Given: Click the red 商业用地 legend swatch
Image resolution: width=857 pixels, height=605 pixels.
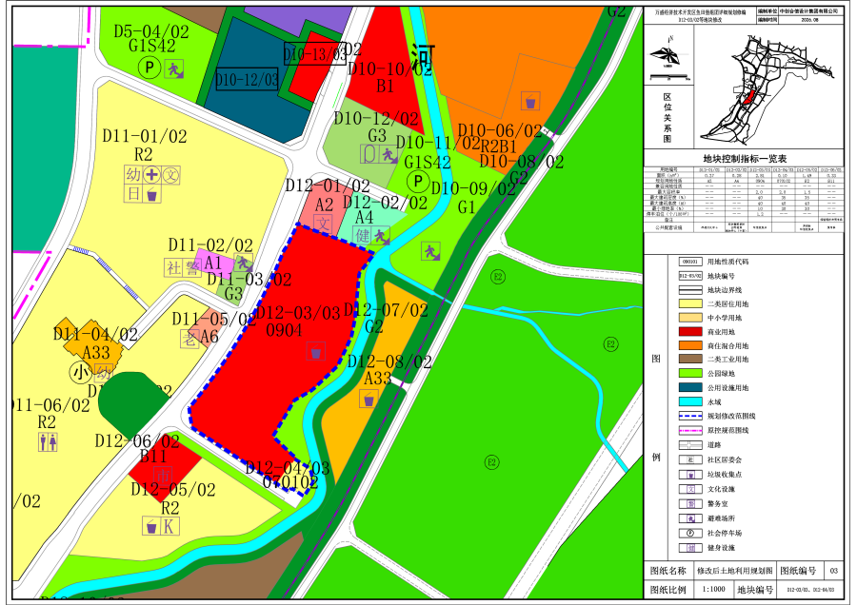Looking at the screenshot, I should [689, 331].
